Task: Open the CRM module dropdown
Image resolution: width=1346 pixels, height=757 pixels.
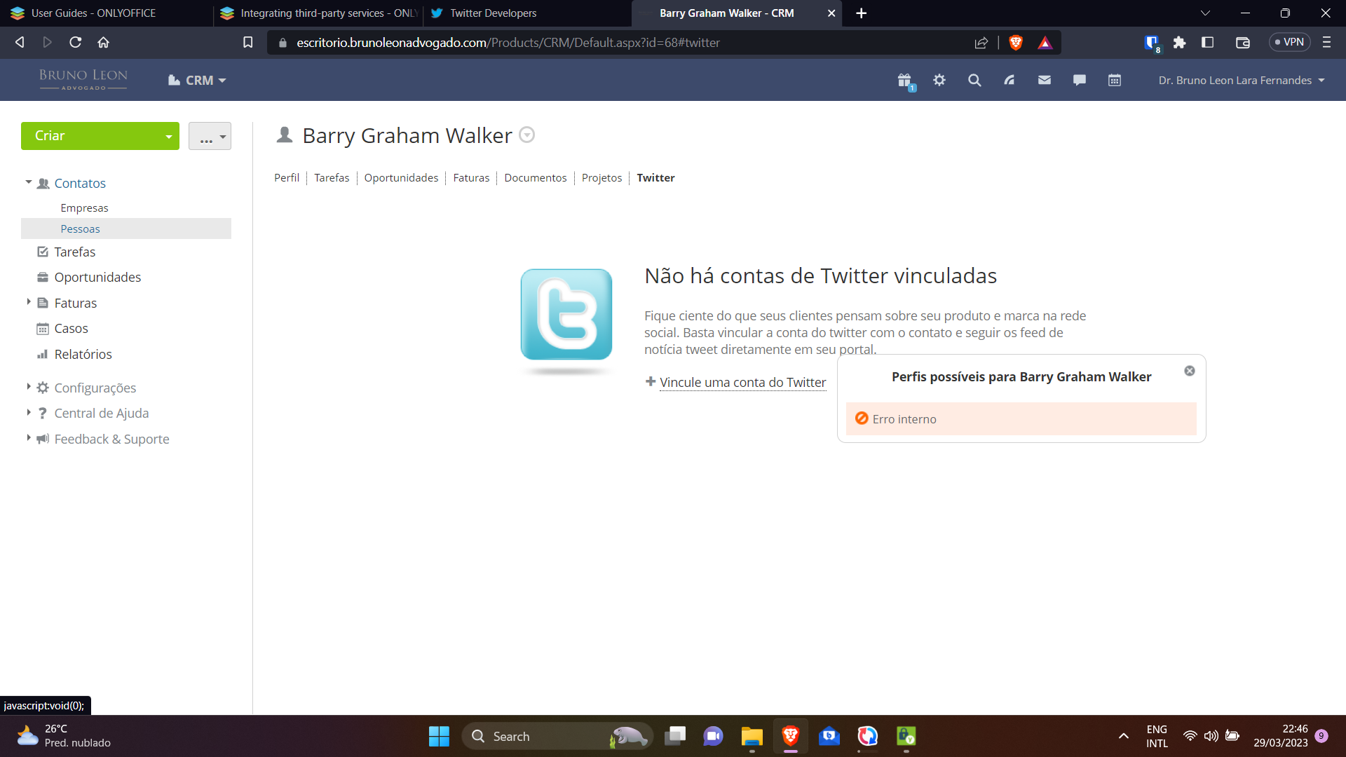Action: (197, 81)
